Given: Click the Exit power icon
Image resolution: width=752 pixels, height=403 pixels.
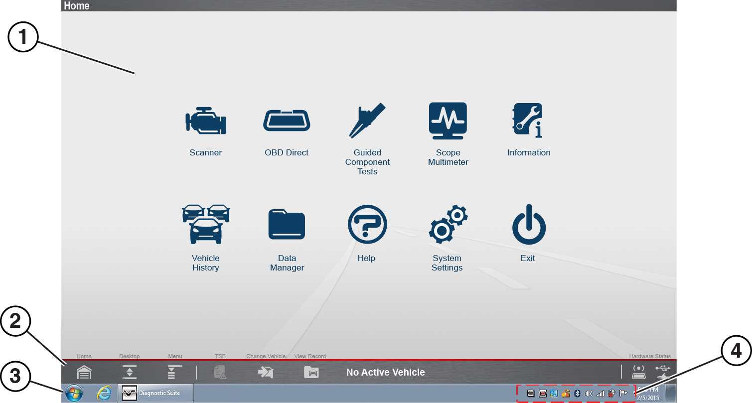Looking at the screenshot, I should (528, 224).
